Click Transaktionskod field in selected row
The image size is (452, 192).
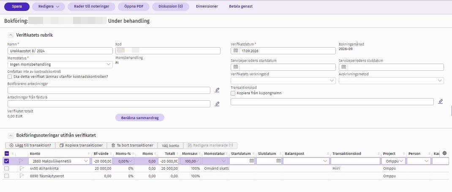(355, 161)
